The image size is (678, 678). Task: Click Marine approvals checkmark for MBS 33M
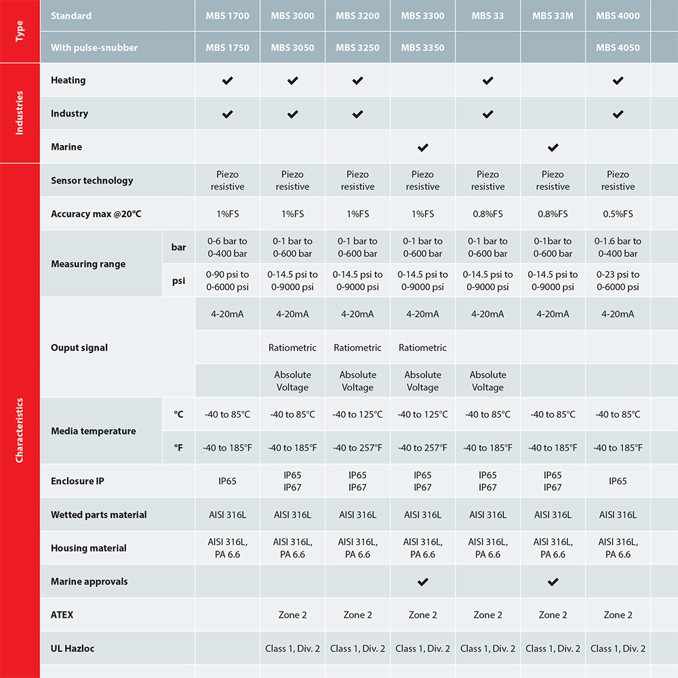pos(553,582)
